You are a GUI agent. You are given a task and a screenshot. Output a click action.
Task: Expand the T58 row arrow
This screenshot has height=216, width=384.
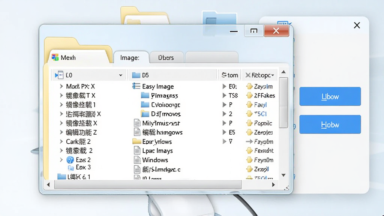tap(224, 95)
